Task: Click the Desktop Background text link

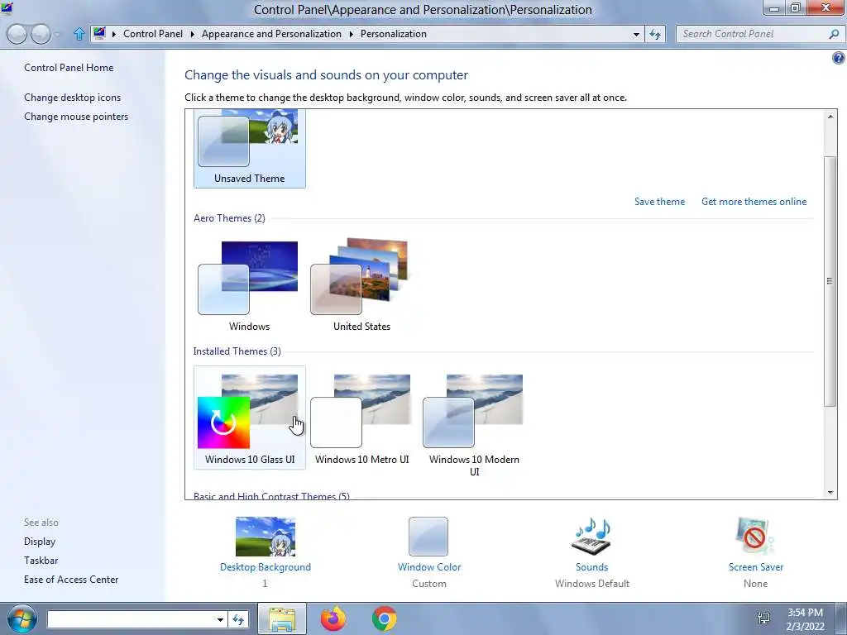Action: point(266,567)
